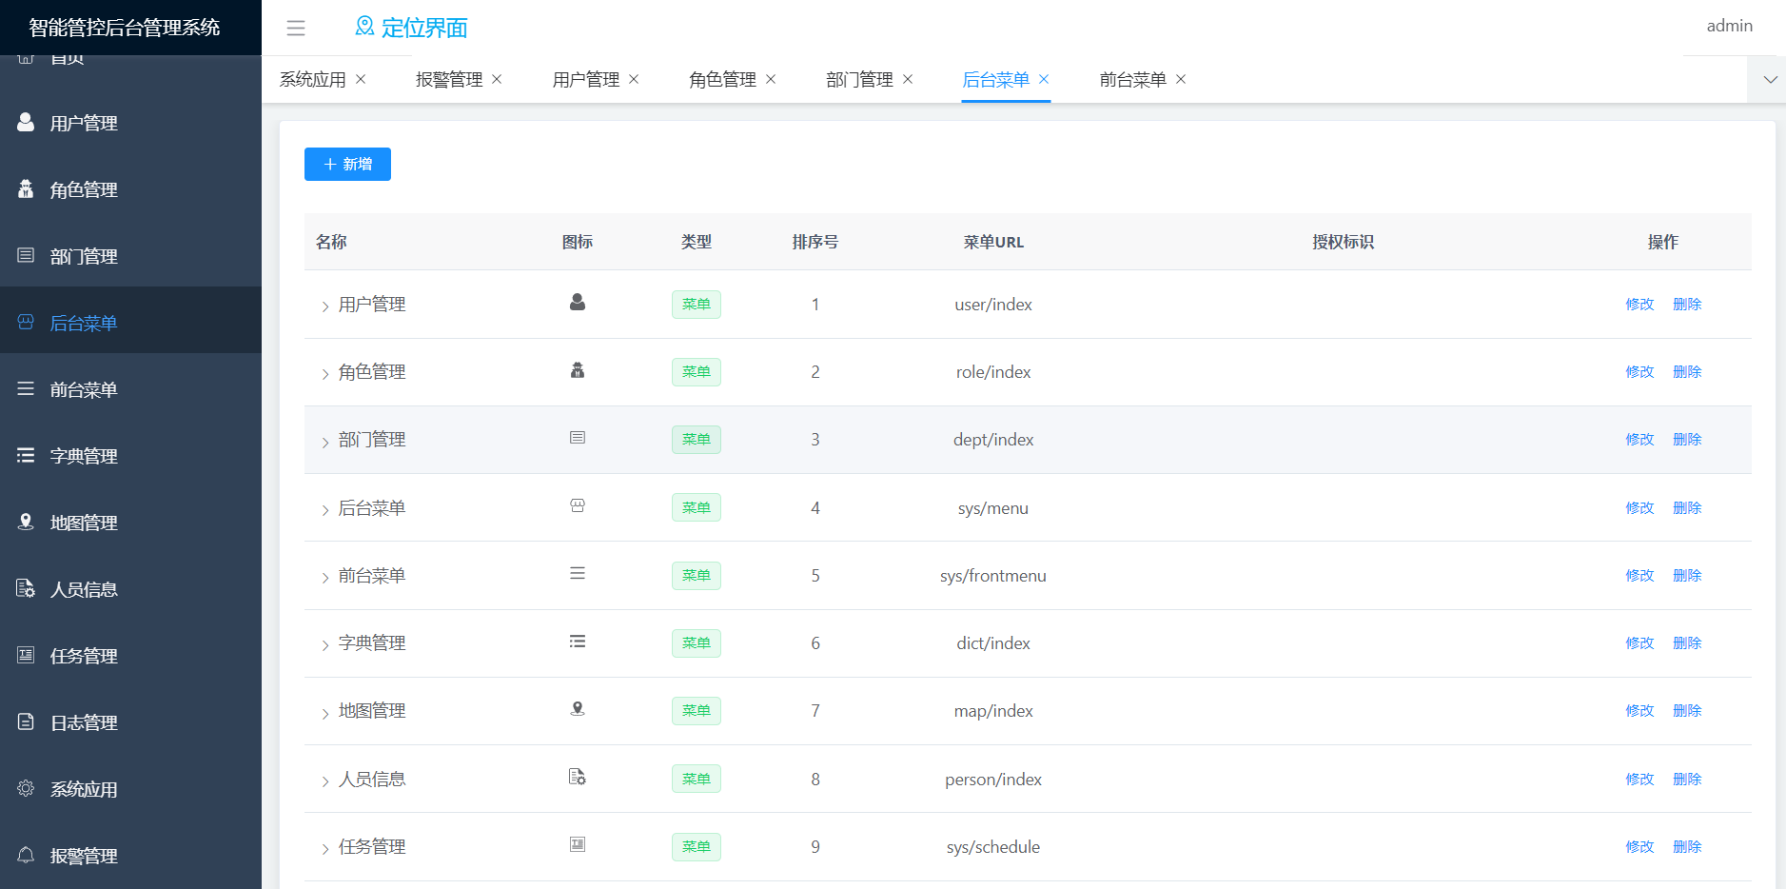Image resolution: width=1786 pixels, height=889 pixels.
Task: Click the hamburger sidebar collapse icon
Action: pos(296,28)
